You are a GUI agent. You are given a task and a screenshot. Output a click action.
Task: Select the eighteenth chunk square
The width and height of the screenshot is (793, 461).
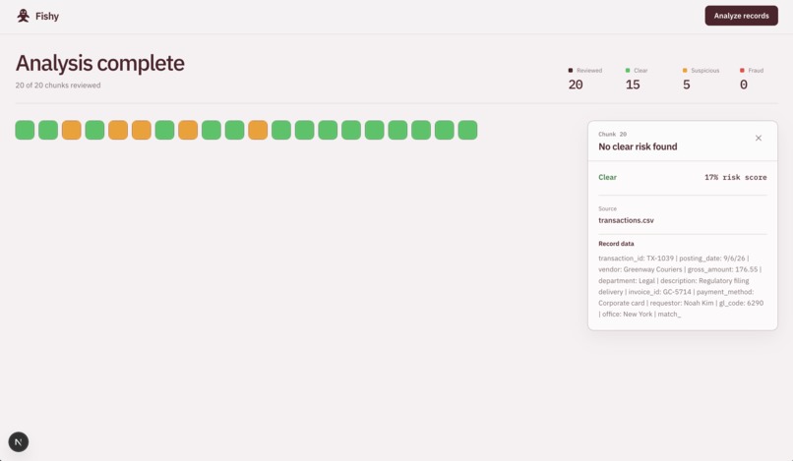(421, 130)
